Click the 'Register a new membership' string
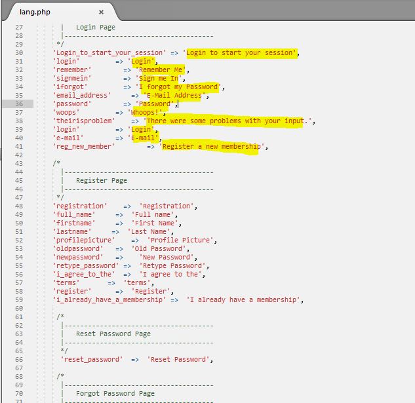This screenshot has height=403, width=415. coord(210,147)
